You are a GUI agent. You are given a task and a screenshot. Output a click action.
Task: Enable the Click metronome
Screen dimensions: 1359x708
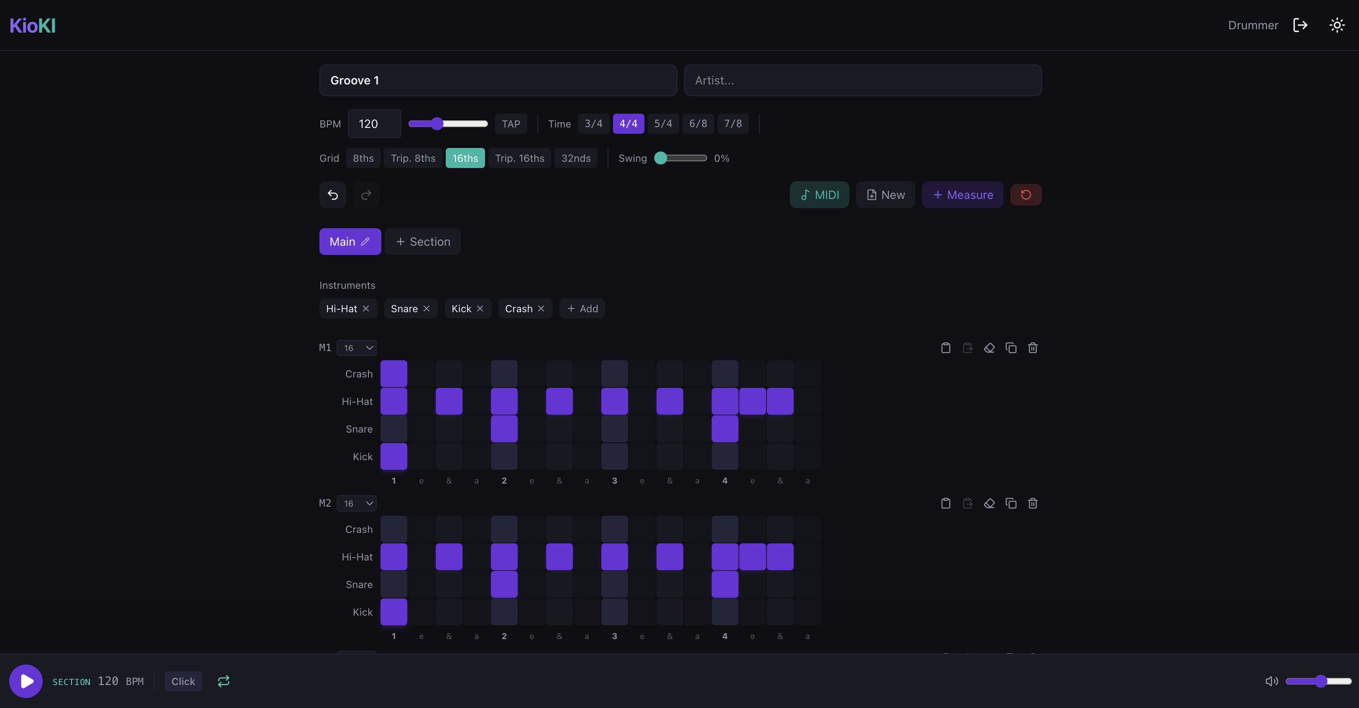pyautogui.click(x=183, y=680)
